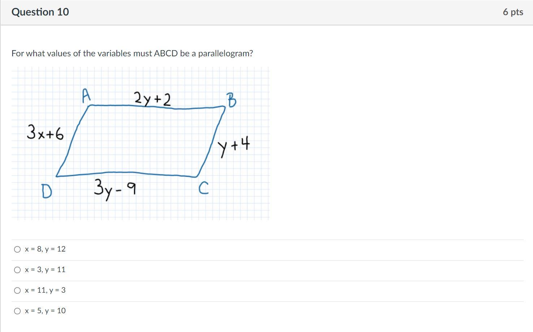
Task: Click vertex label B in the diagram
Action: tap(231, 100)
